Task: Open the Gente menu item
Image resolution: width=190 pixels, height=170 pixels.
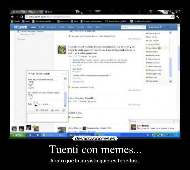Action: click(62, 27)
